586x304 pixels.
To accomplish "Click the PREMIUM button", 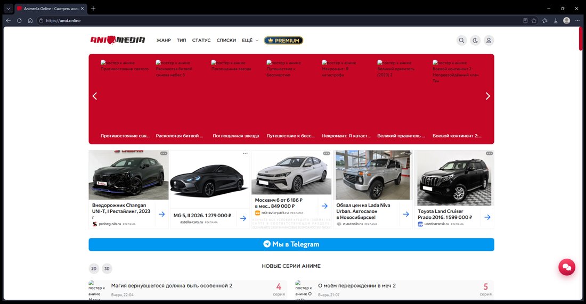I will (283, 40).
